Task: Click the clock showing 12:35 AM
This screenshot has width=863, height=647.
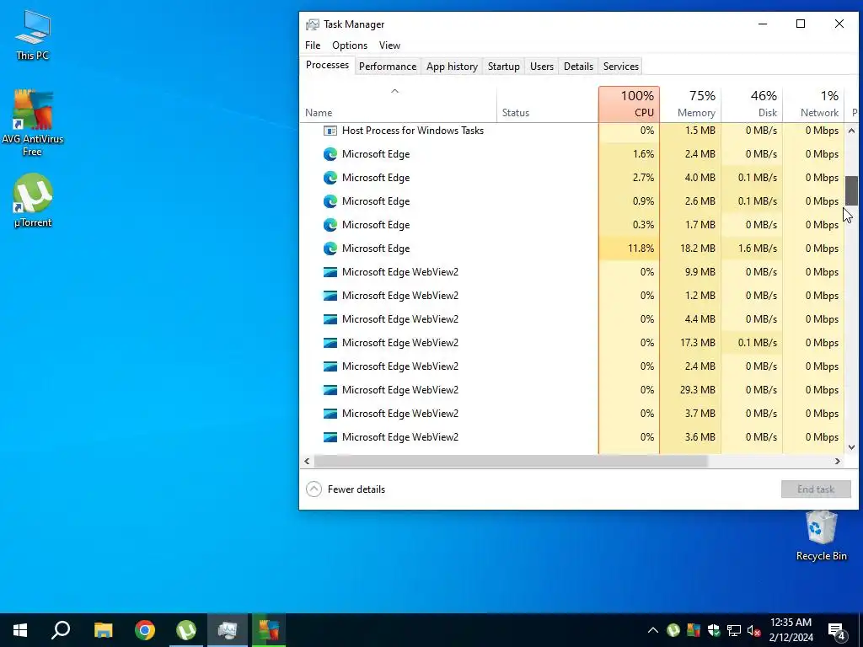Action: [791, 623]
